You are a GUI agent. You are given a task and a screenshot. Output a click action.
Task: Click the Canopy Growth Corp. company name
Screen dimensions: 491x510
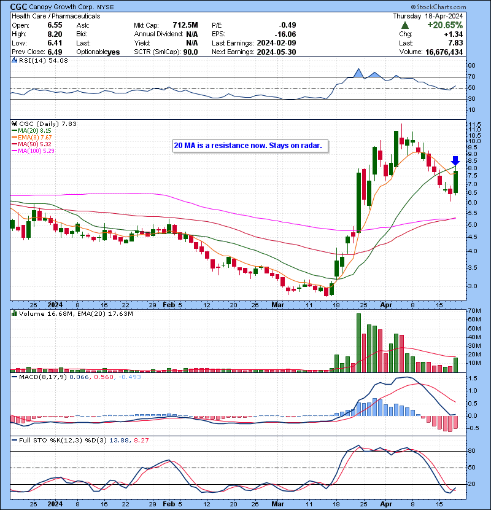pyautogui.click(x=61, y=7)
